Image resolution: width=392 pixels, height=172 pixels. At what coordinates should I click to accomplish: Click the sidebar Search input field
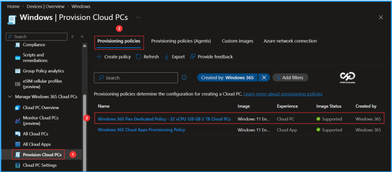click(x=36, y=36)
